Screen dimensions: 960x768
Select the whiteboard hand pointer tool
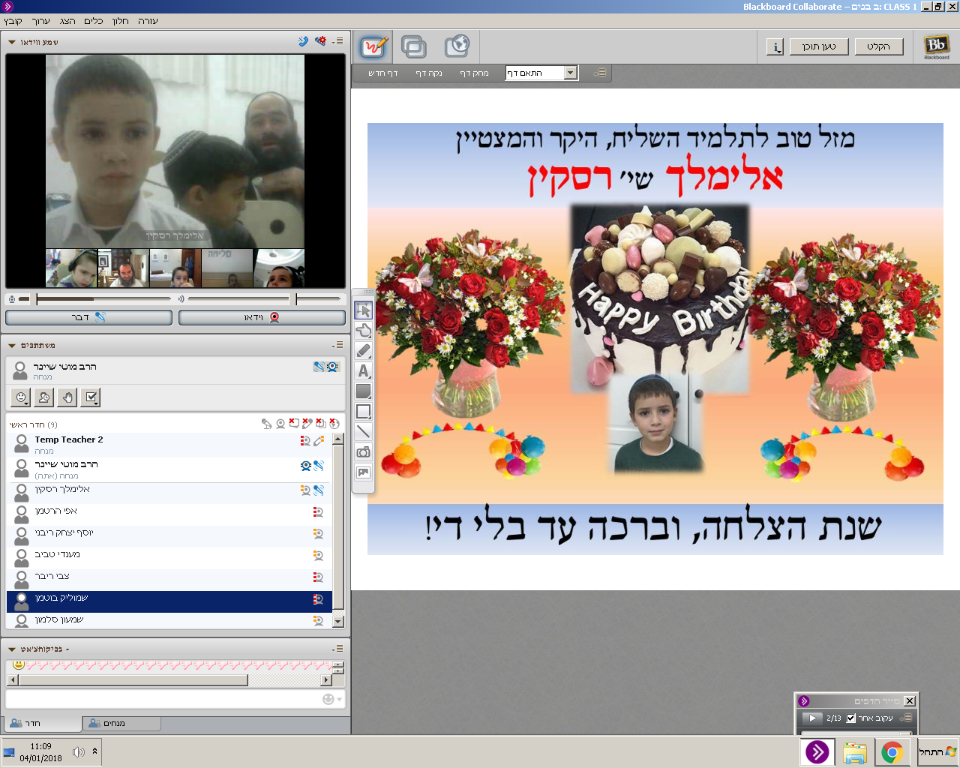363,330
